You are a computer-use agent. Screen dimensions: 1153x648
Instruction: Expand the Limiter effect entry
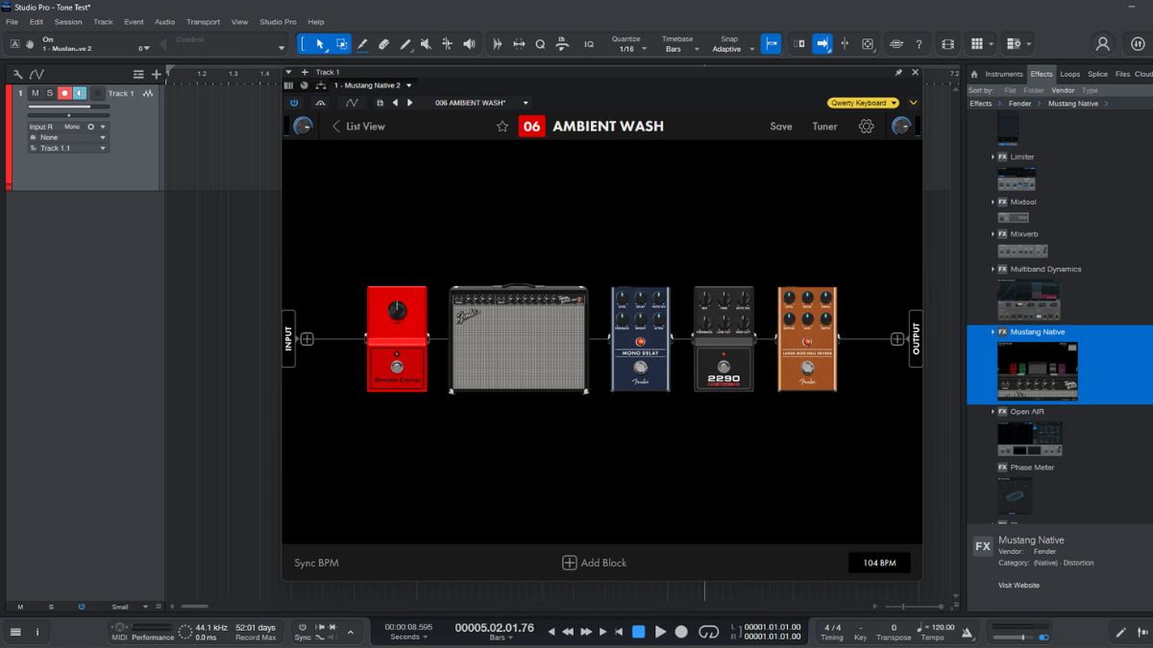pos(993,156)
